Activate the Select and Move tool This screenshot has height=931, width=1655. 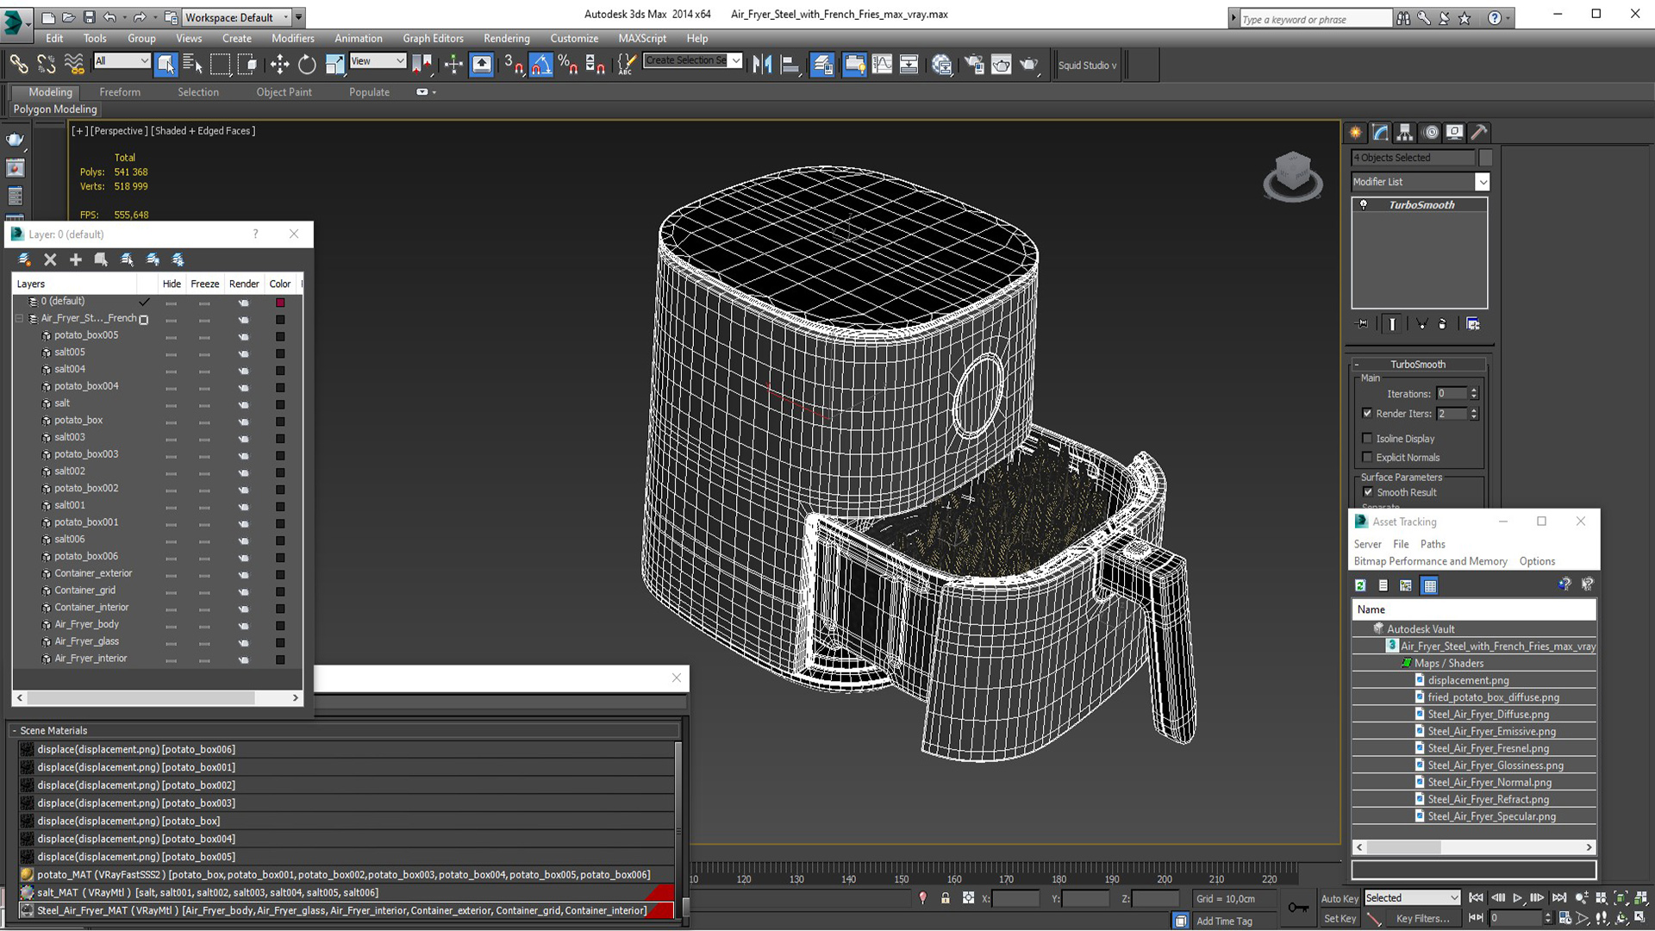click(x=279, y=64)
